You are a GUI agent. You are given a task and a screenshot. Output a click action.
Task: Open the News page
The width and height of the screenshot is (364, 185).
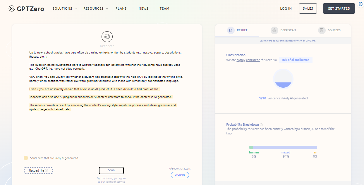coord(143,8)
